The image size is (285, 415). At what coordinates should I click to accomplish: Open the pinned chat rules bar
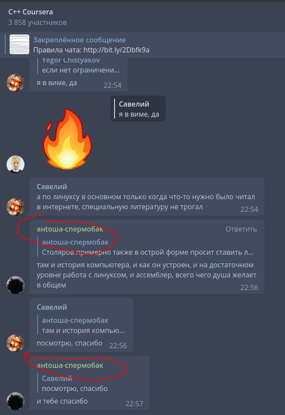(x=142, y=45)
